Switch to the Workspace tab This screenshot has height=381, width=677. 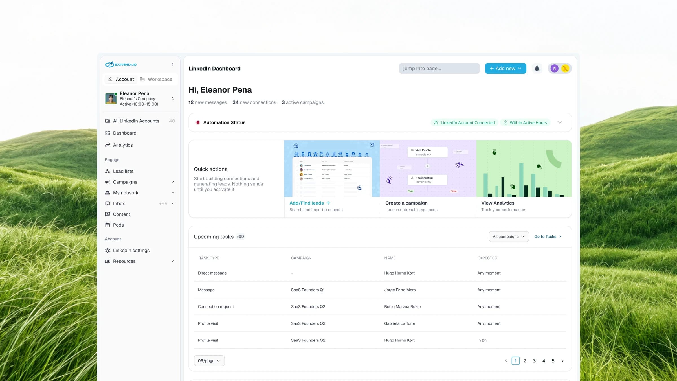click(x=156, y=80)
